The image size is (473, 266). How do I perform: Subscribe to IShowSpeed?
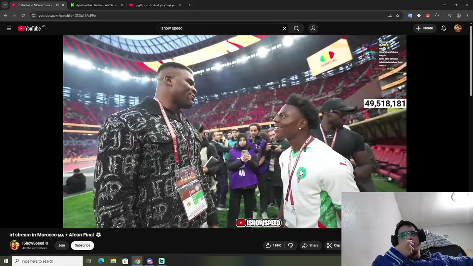82,245
